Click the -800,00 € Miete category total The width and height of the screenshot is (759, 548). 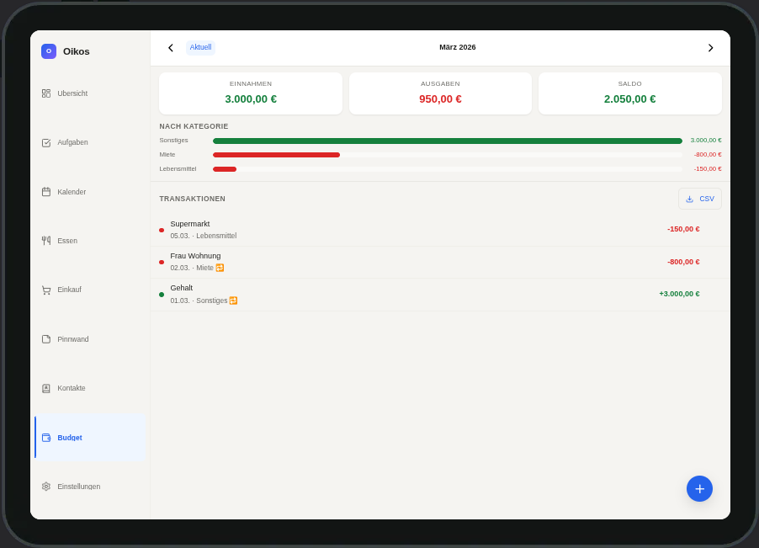[708, 154]
